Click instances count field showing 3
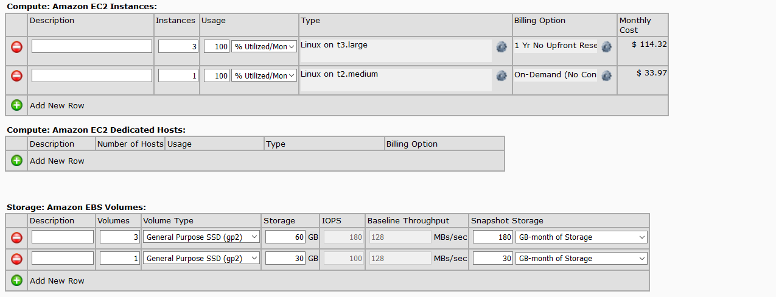Image resolution: width=776 pixels, height=297 pixels. coord(178,46)
